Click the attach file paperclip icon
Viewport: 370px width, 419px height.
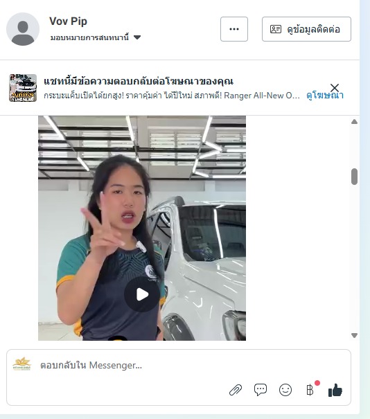[x=236, y=390]
